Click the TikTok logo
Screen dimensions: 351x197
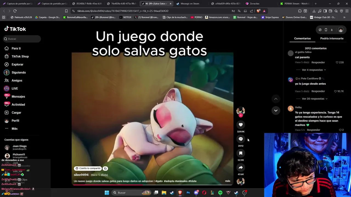click(x=15, y=29)
